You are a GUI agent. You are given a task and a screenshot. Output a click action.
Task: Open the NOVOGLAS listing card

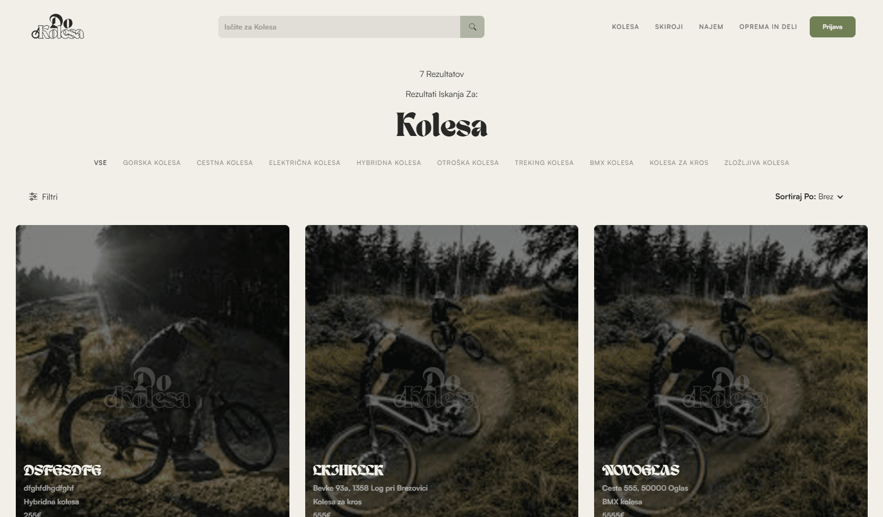(731, 371)
